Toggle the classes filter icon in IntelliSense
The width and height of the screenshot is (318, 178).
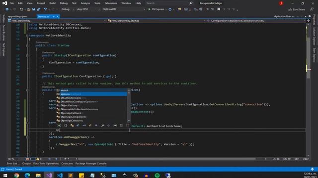[x=72, y=125]
